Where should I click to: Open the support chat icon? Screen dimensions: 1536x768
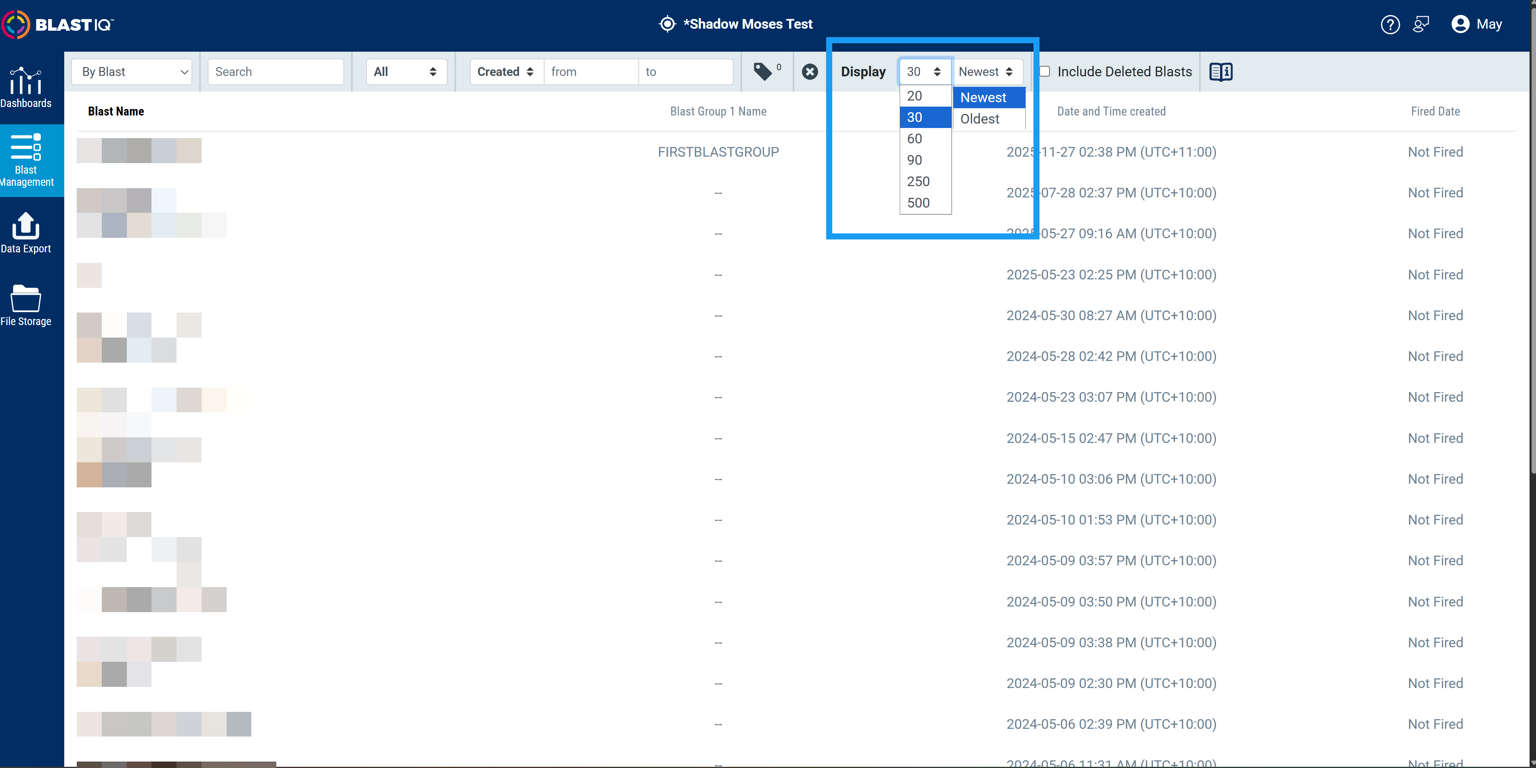point(1421,24)
